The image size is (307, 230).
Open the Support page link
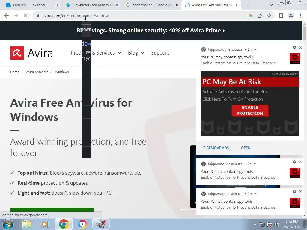160,53
